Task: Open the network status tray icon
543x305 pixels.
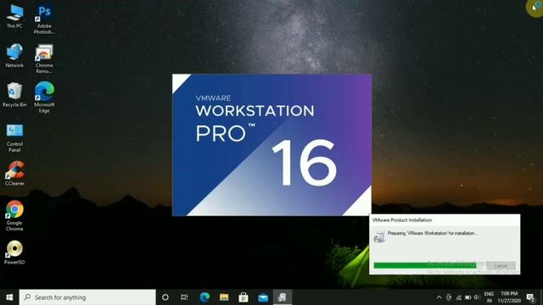Action: pyautogui.click(x=458, y=297)
